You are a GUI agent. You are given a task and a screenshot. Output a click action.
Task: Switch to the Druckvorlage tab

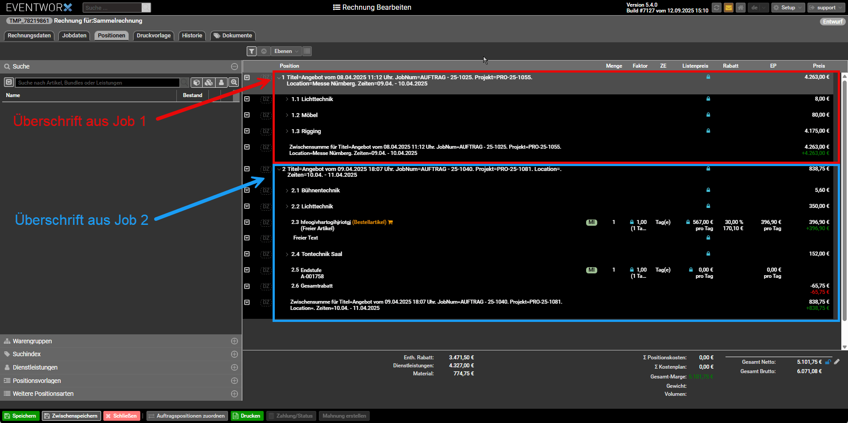(154, 36)
